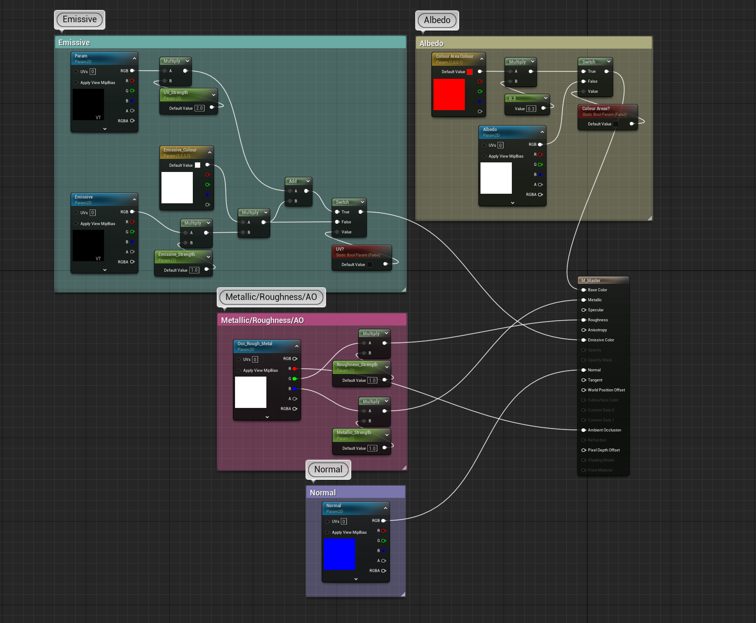Click the red R output pin on Occ_Rough_Metal
Screen dimensions: 756x623
click(295, 369)
